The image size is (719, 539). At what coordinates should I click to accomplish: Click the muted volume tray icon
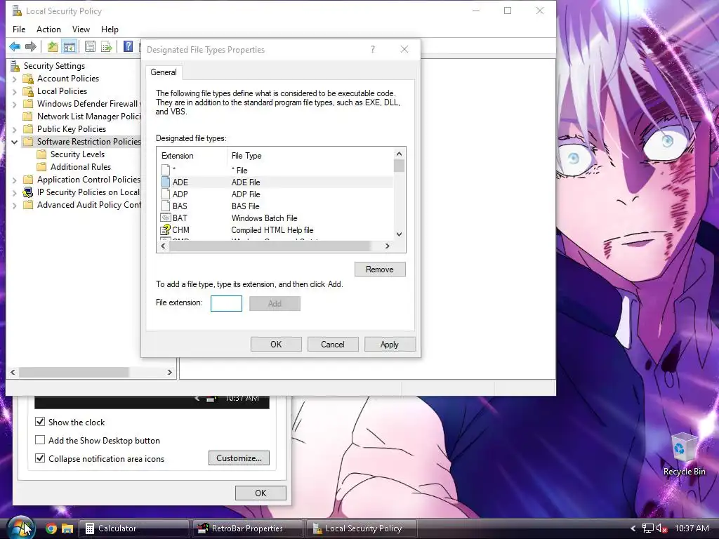661,528
